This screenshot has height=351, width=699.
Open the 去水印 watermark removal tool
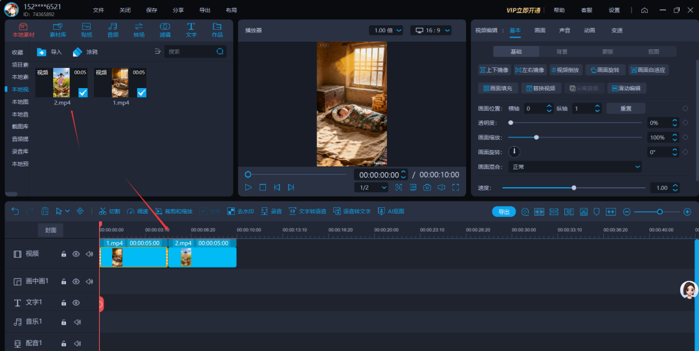tap(240, 211)
